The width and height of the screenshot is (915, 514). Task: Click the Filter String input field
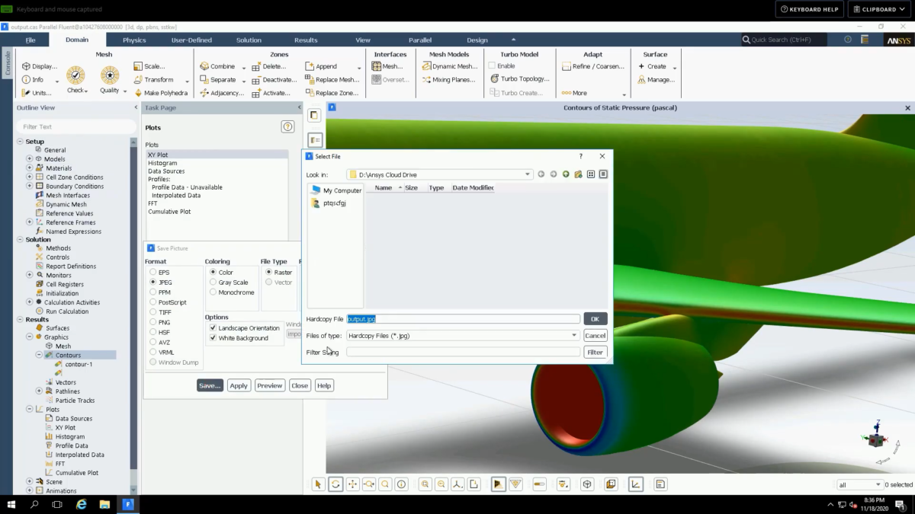point(463,352)
